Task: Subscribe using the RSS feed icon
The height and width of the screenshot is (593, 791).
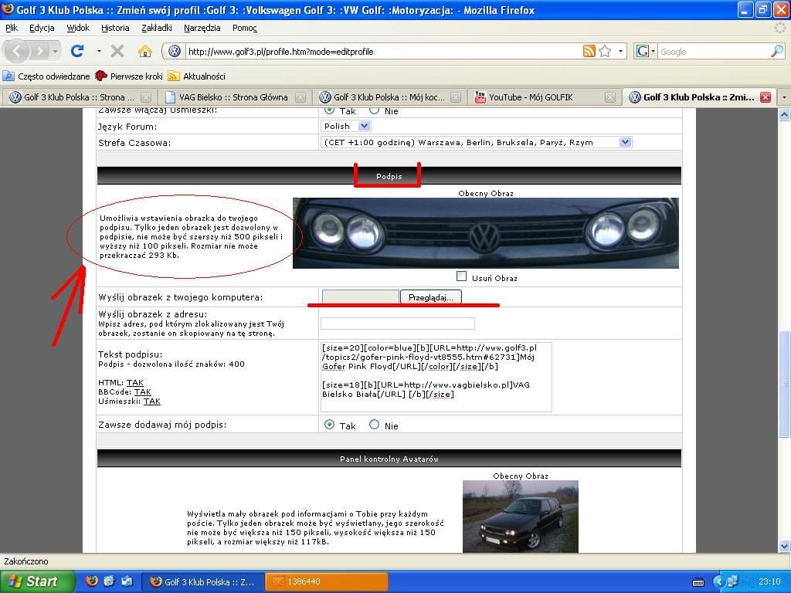Action: pyautogui.click(x=589, y=51)
